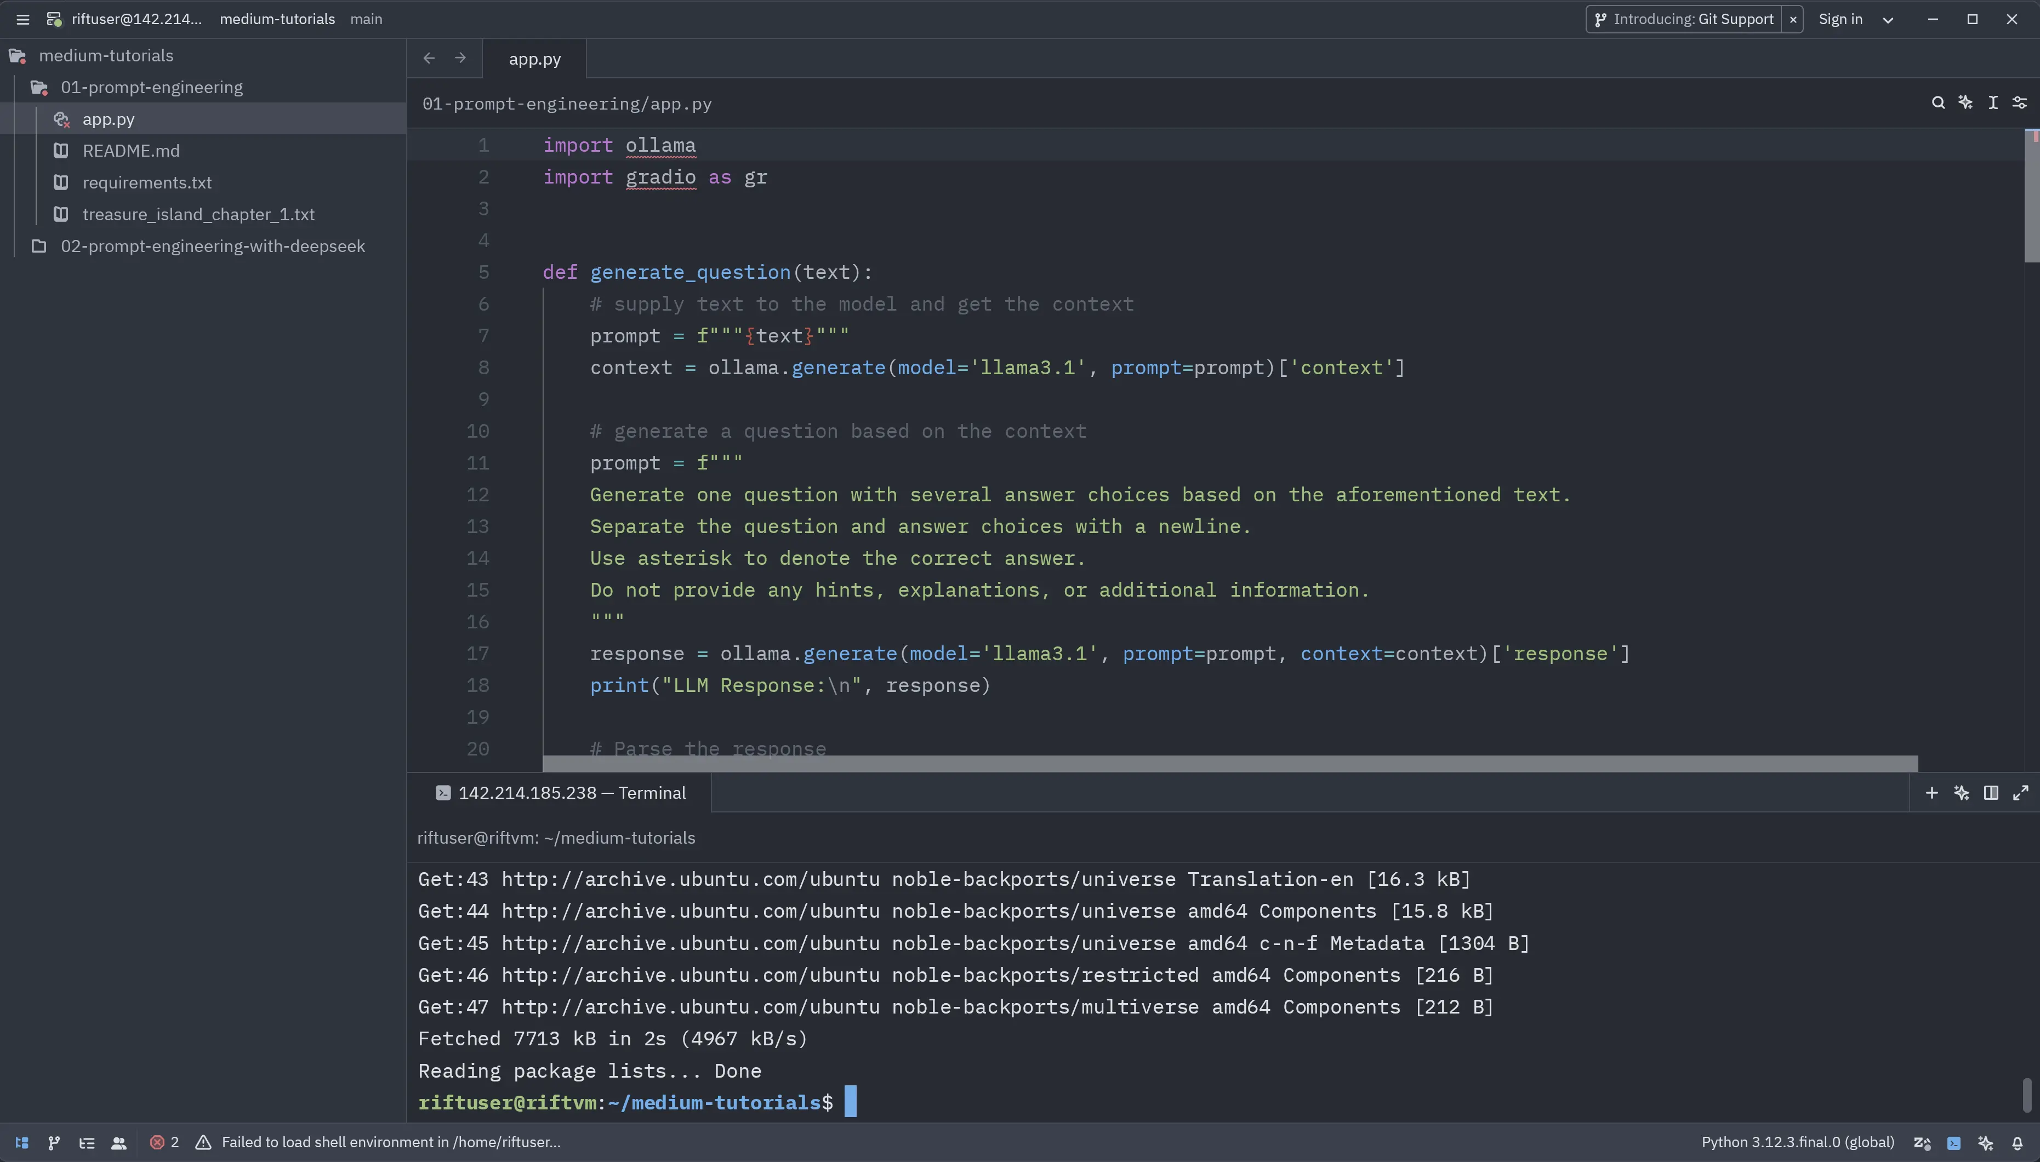Open the main hamburger menu
Screen dimensions: 2040x1162
pos(22,19)
